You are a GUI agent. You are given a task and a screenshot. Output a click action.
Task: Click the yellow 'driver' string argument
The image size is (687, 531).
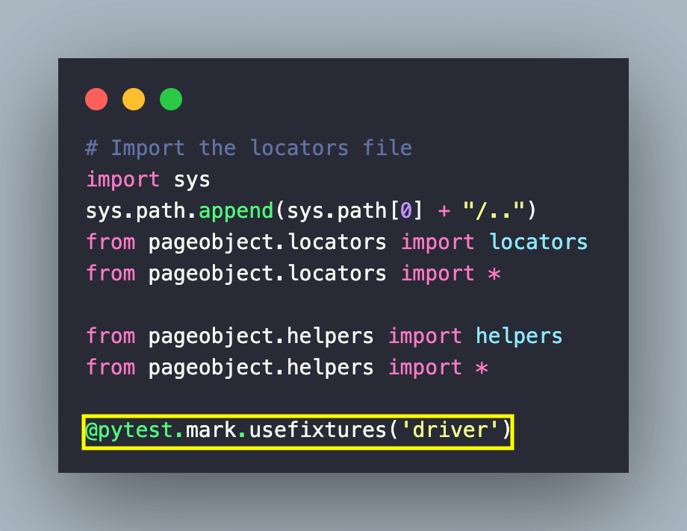[x=450, y=430]
